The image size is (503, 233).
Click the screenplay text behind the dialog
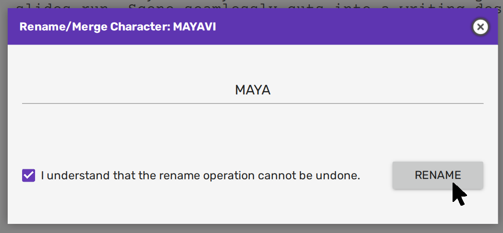tap(240, 3)
